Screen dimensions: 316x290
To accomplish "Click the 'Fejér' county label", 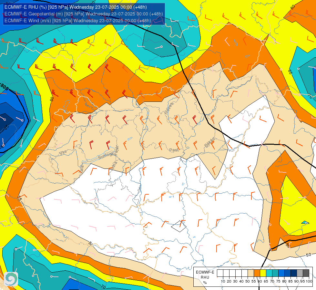I will click(x=117, y=150).
